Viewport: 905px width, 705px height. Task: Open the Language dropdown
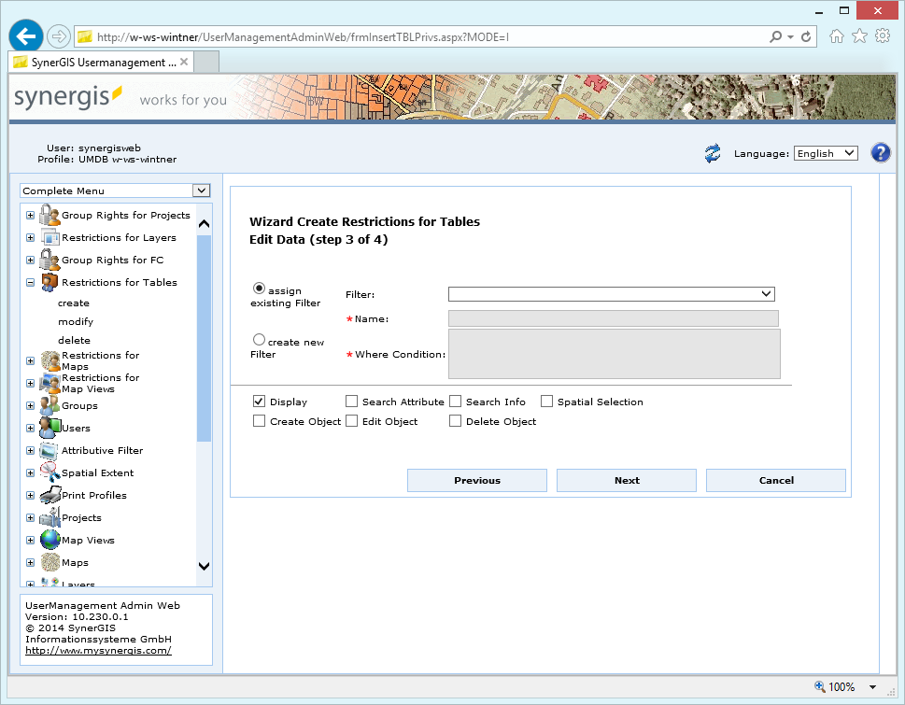pyautogui.click(x=826, y=152)
